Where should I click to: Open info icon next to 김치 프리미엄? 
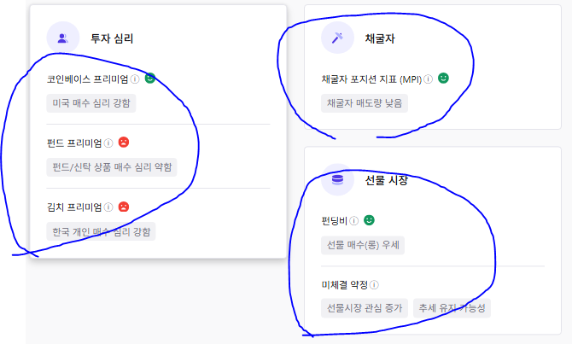coord(108,207)
